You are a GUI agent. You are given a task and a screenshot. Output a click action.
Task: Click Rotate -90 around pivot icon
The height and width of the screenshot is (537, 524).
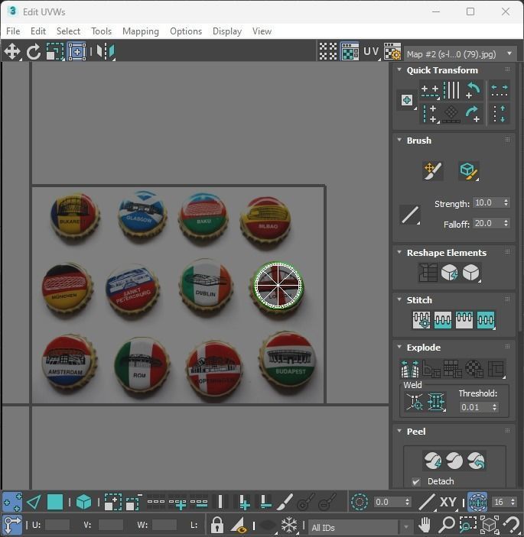[x=473, y=90]
